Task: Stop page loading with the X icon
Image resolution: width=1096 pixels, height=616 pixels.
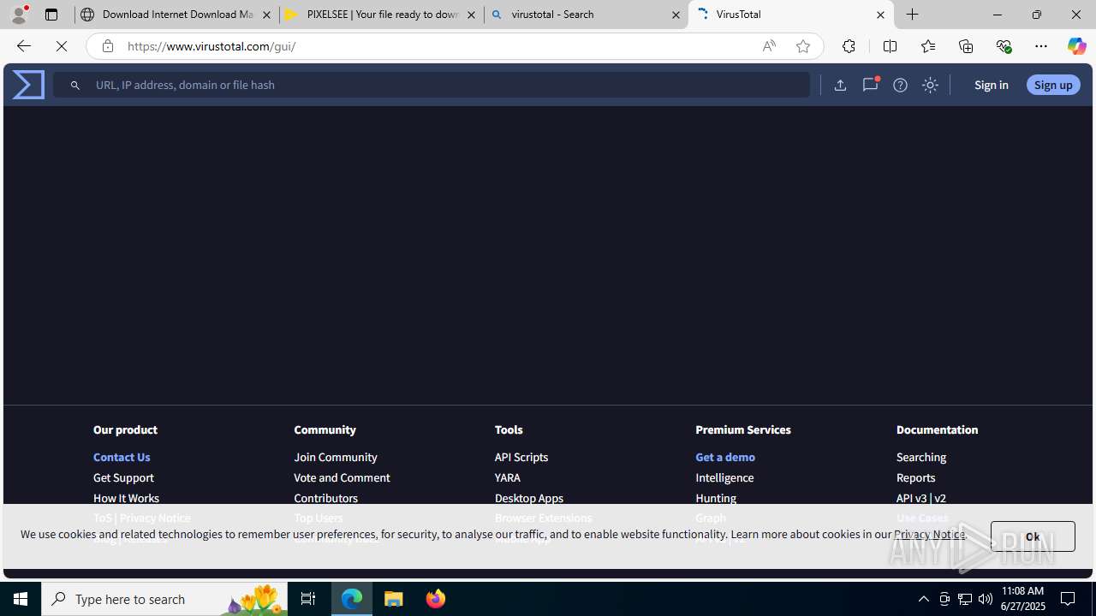Action: coord(62,46)
